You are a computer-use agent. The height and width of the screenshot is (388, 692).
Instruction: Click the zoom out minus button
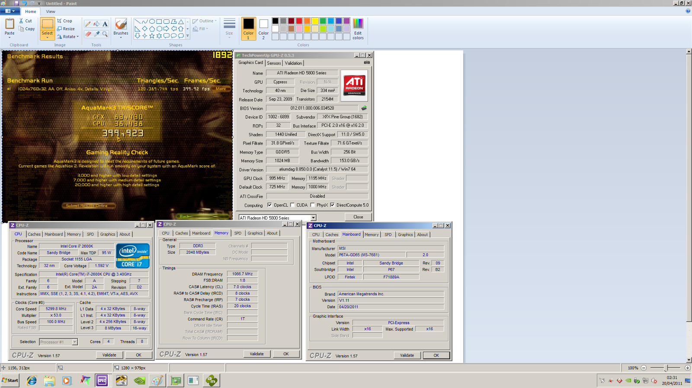pyautogui.click(x=644, y=368)
